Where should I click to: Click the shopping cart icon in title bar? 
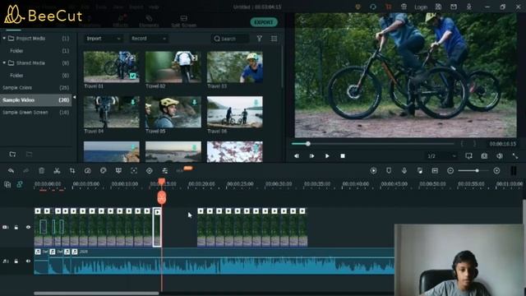[x=389, y=7]
